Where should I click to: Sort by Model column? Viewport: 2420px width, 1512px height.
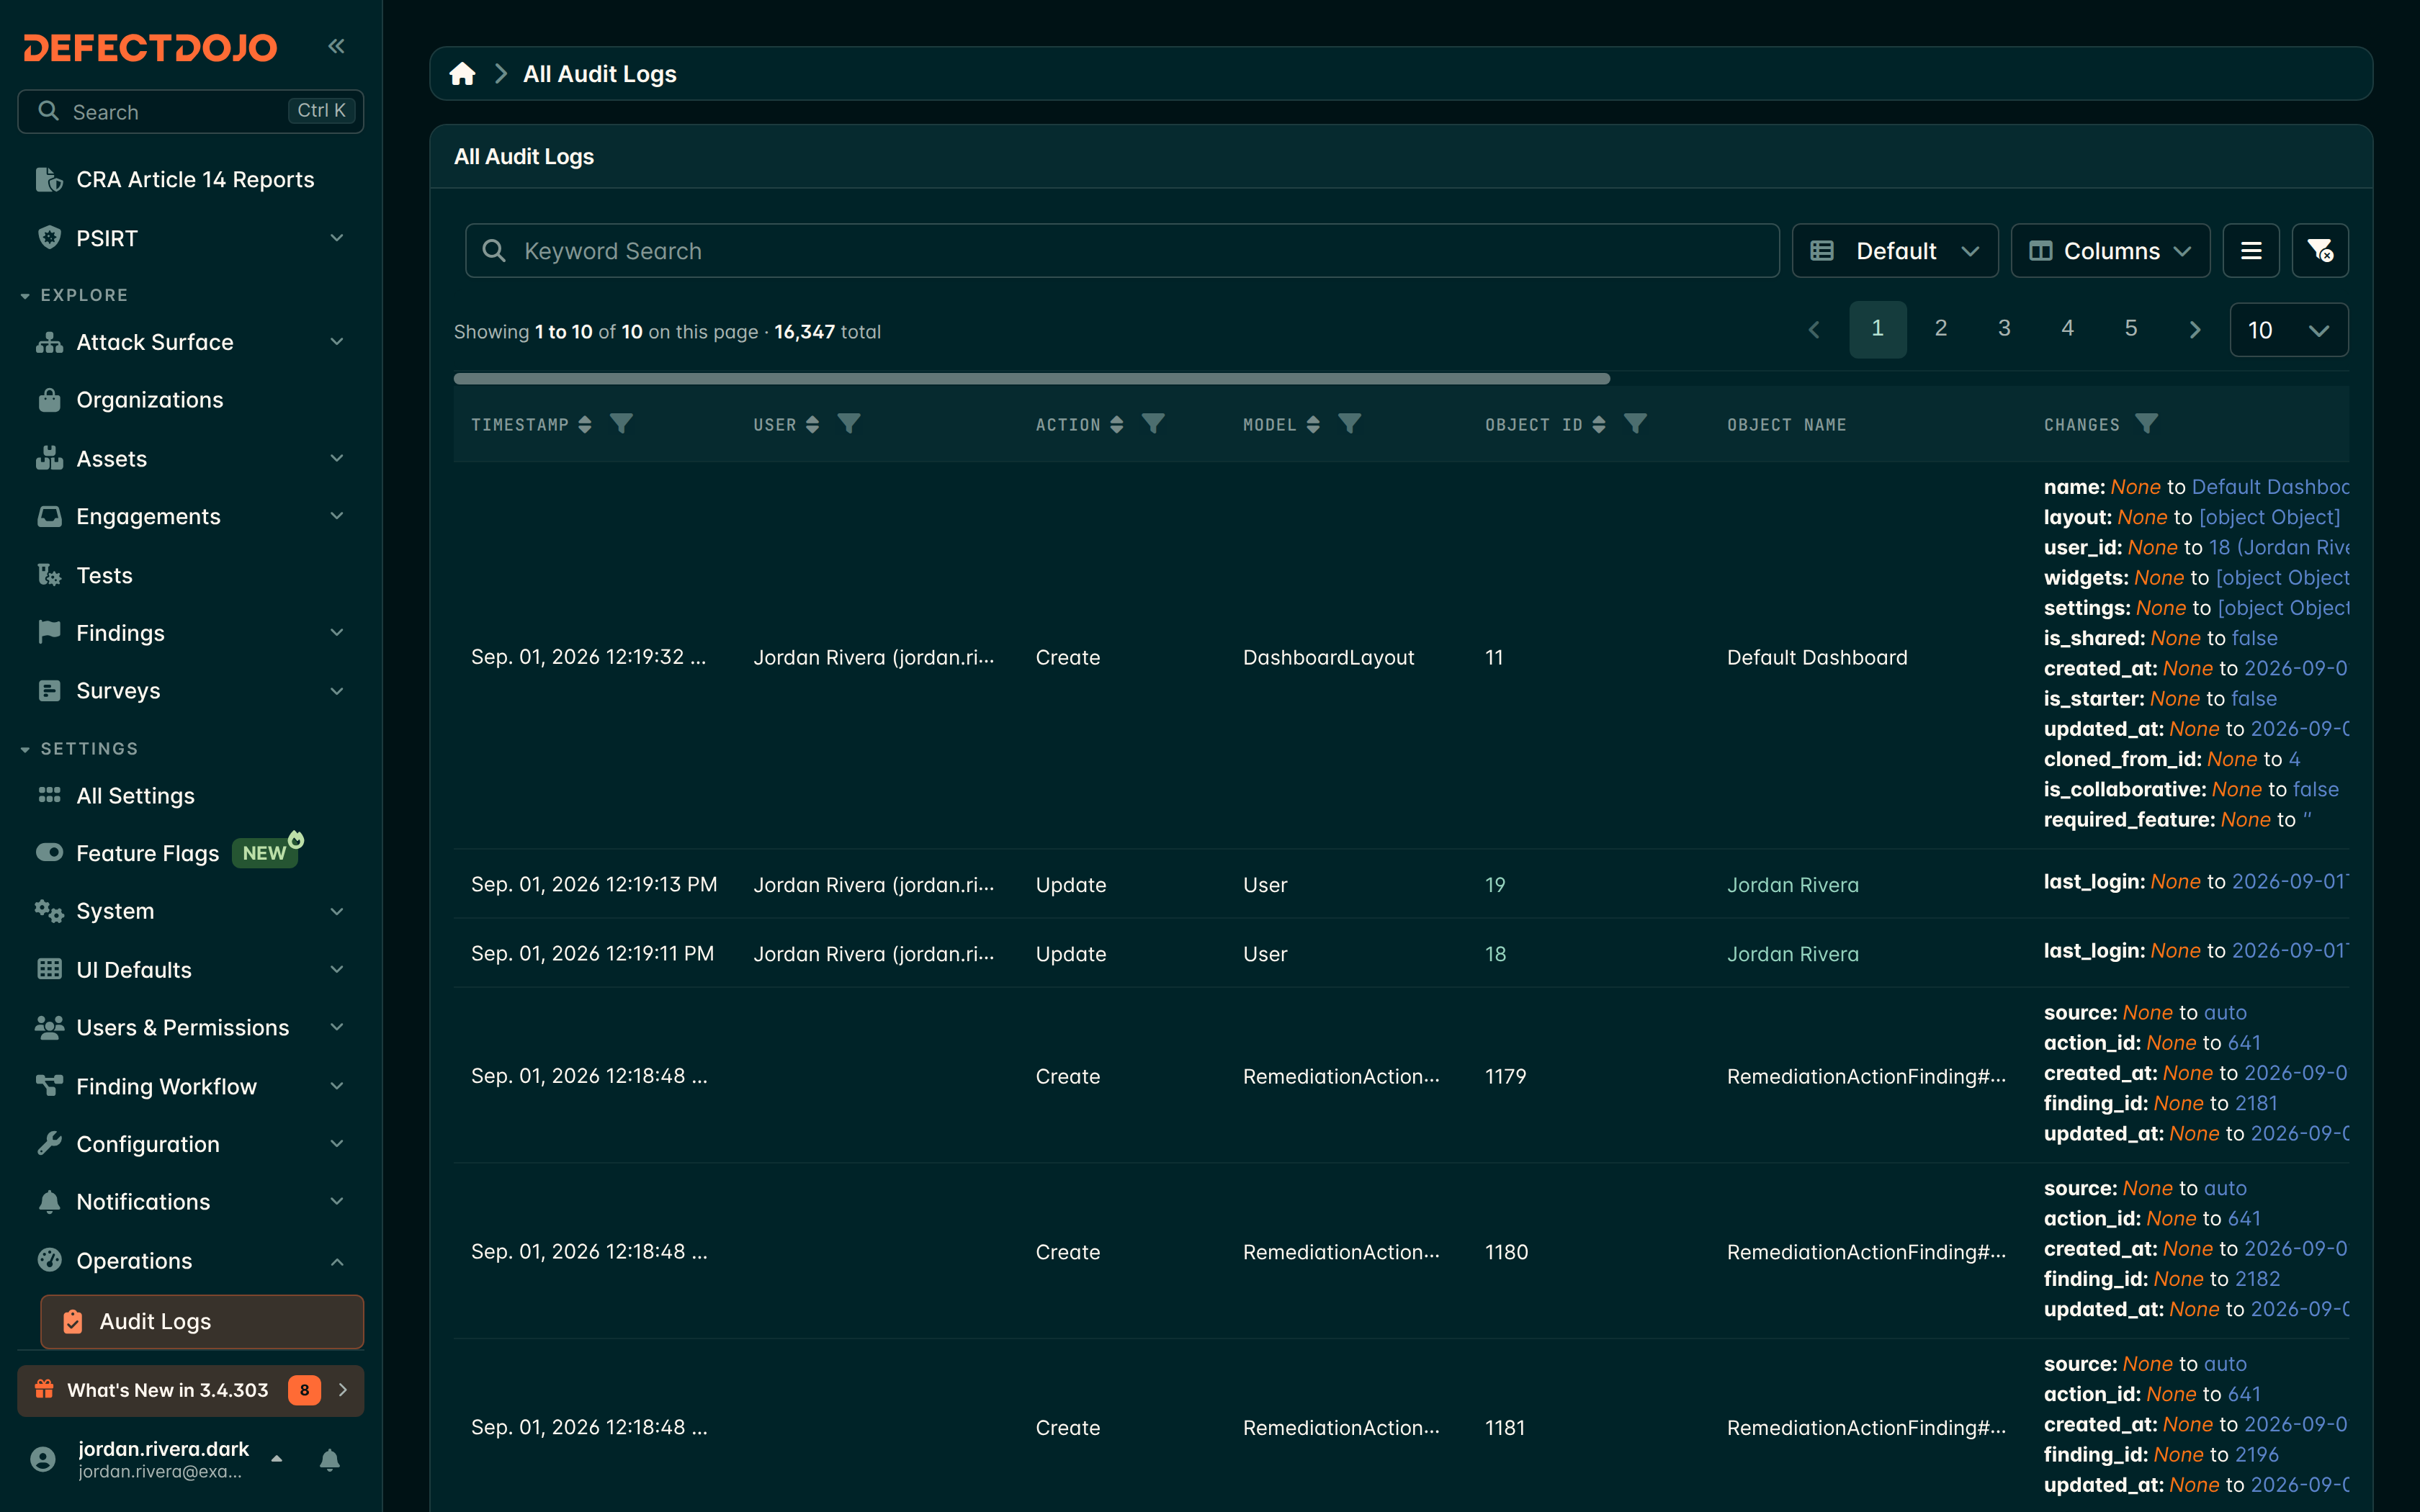[x=1313, y=425]
